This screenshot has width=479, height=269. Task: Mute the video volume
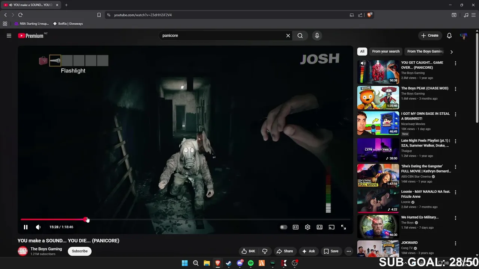point(38,227)
